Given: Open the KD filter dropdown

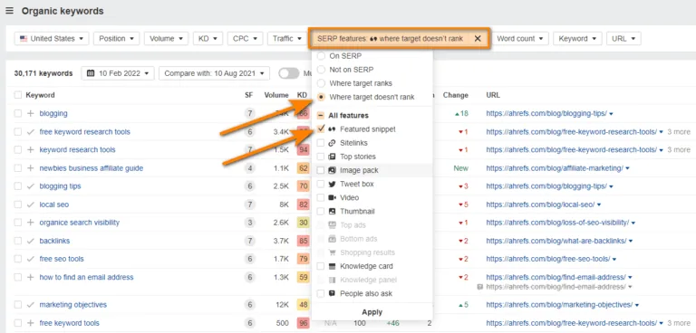Looking at the screenshot, I should [208, 39].
